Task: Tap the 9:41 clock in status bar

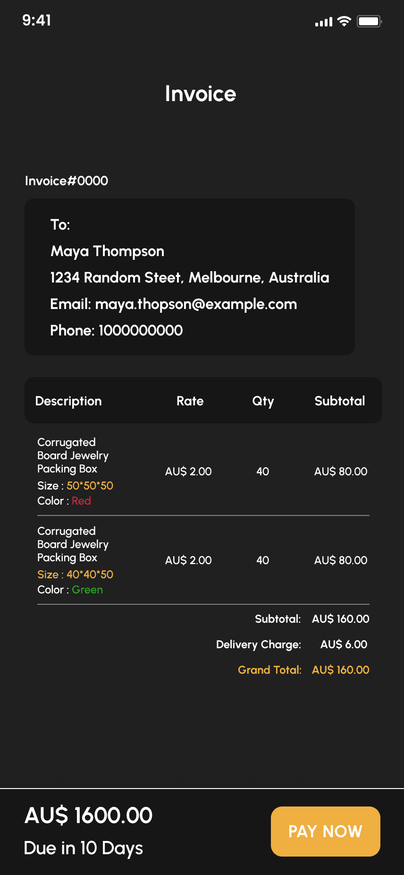Action: point(37,20)
